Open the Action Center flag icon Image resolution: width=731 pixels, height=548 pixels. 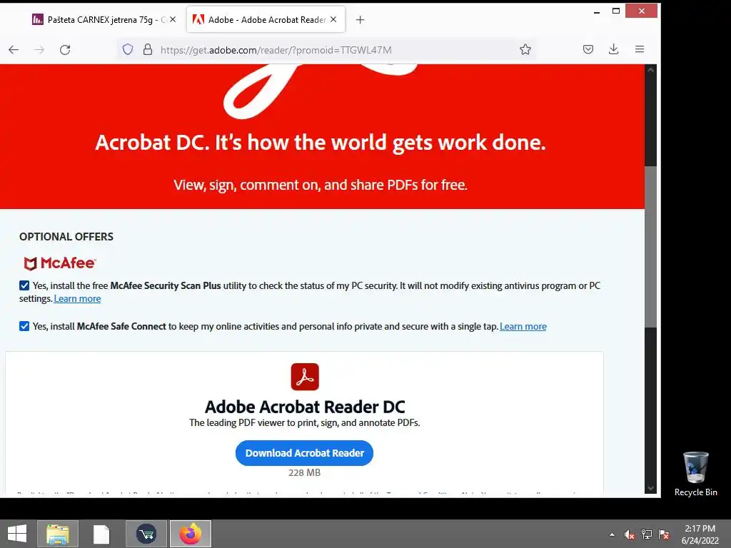point(664,534)
